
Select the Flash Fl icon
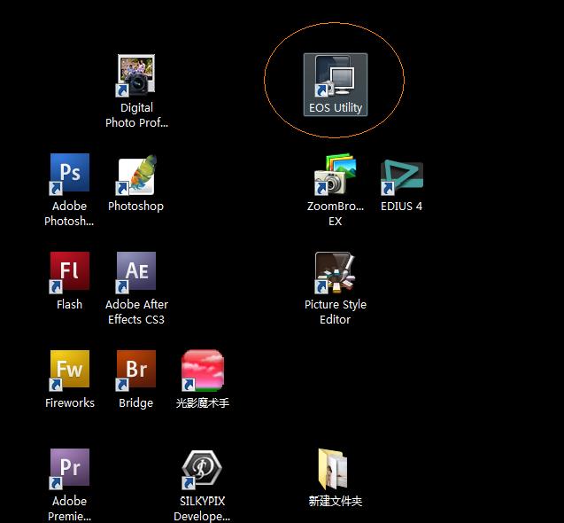(69, 273)
